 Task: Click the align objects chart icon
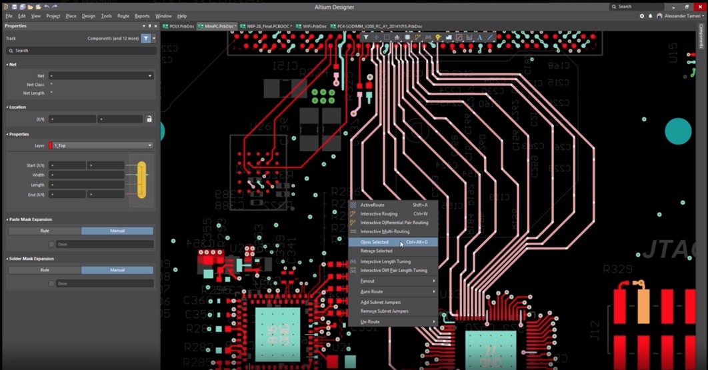(397, 37)
